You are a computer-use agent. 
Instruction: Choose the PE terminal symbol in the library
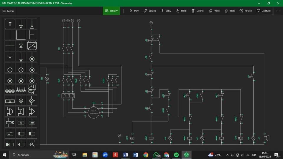(x=32, y=57)
